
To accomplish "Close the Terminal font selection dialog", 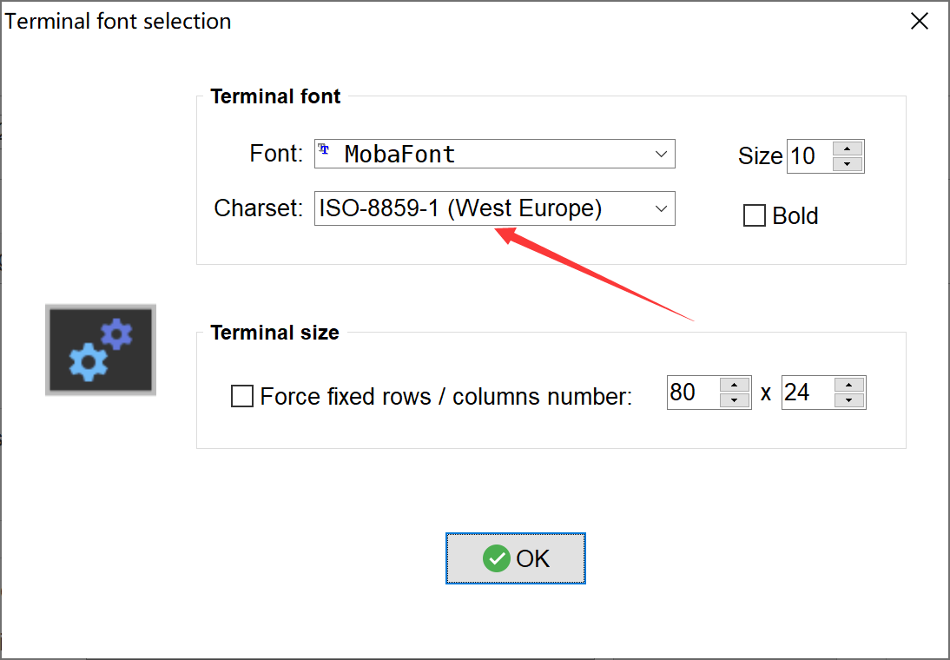I will 920,22.
